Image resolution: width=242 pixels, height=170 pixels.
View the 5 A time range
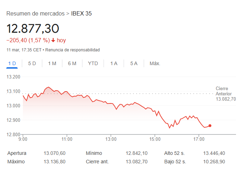pyautogui.click(x=134, y=63)
